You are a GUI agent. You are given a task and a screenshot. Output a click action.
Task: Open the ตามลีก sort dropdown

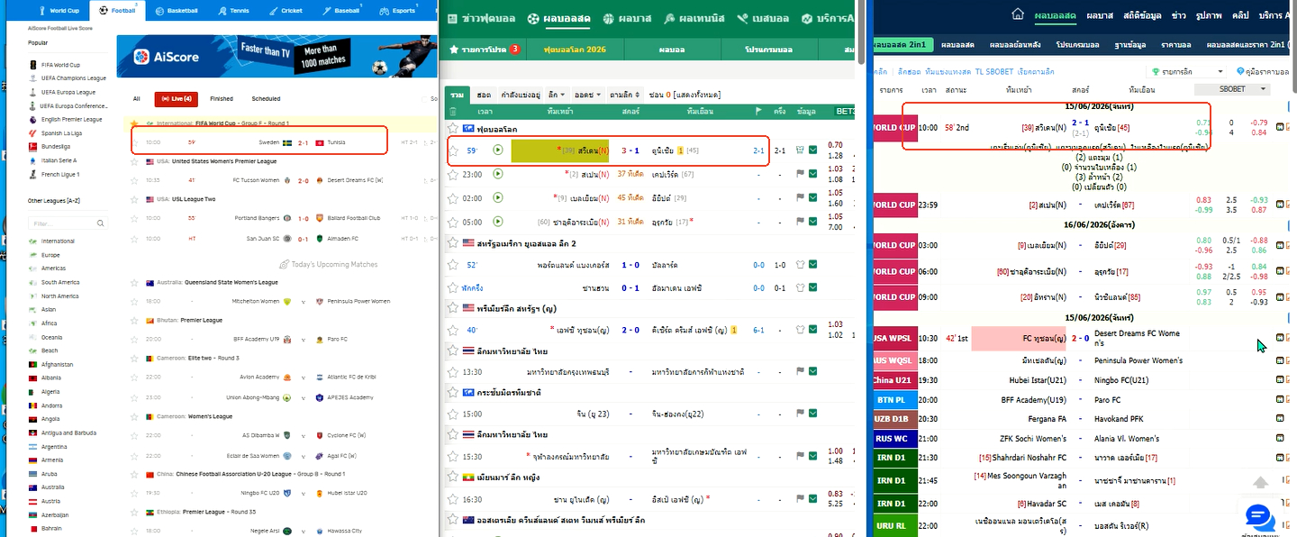click(x=624, y=95)
